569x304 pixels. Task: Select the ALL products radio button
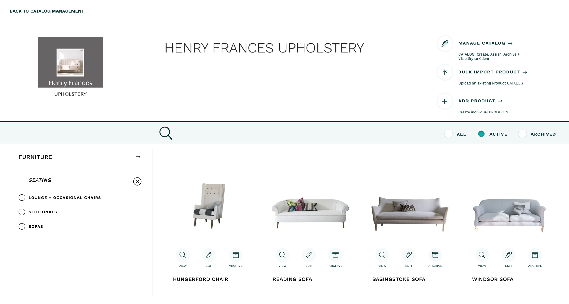tap(449, 134)
